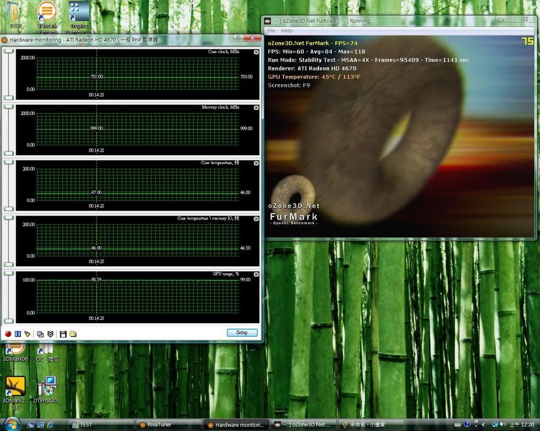Viewport: 540px width, 431px height.
Task: Switch to RivaTuner in the taskbar
Action: pyautogui.click(x=168, y=425)
